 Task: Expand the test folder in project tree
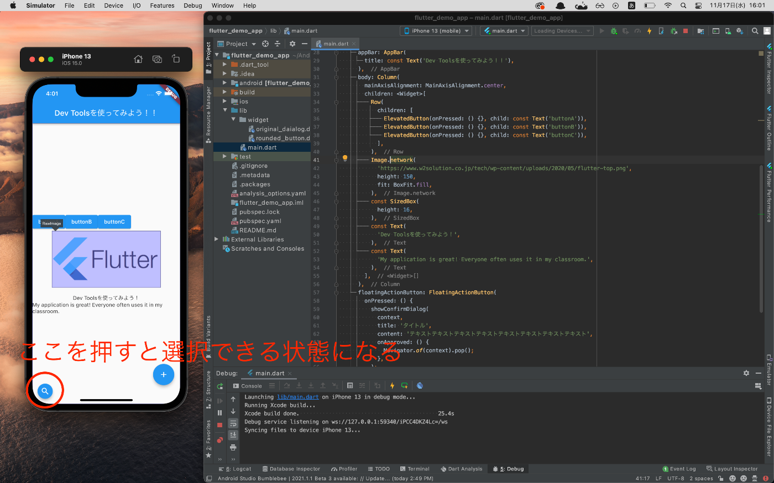click(x=225, y=156)
